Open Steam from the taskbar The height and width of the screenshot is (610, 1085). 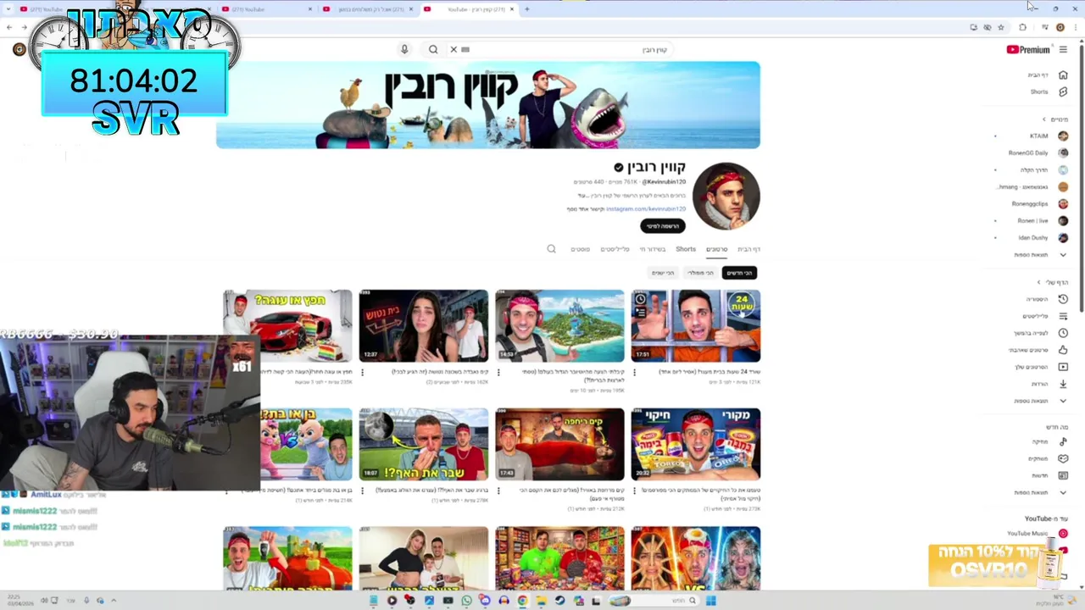click(559, 601)
